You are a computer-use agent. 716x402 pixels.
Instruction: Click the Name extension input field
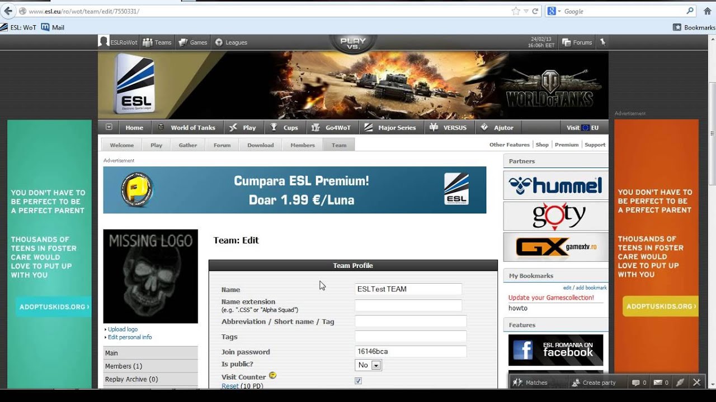[x=408, y=305]
